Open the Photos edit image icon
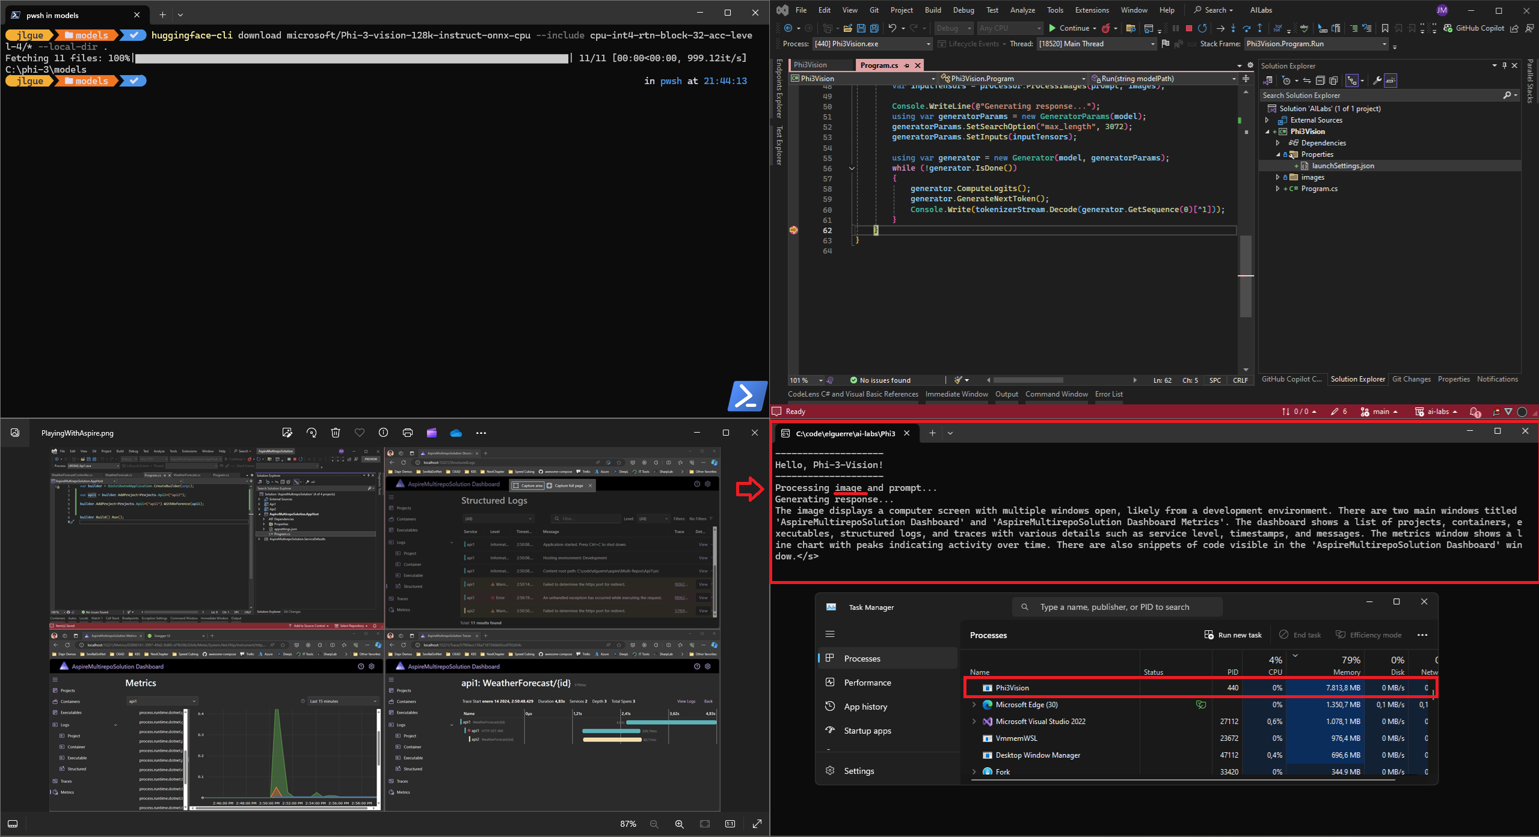The height and width of the screenshot is (837, 1539). point(287,433)
